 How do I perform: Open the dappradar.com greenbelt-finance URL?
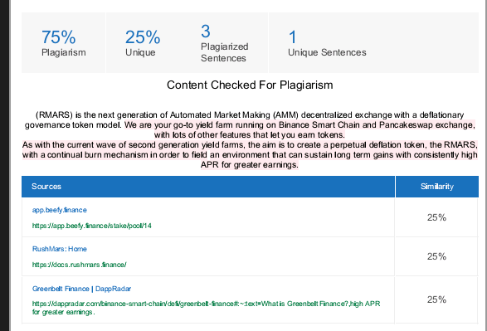[x=206, y=308]
